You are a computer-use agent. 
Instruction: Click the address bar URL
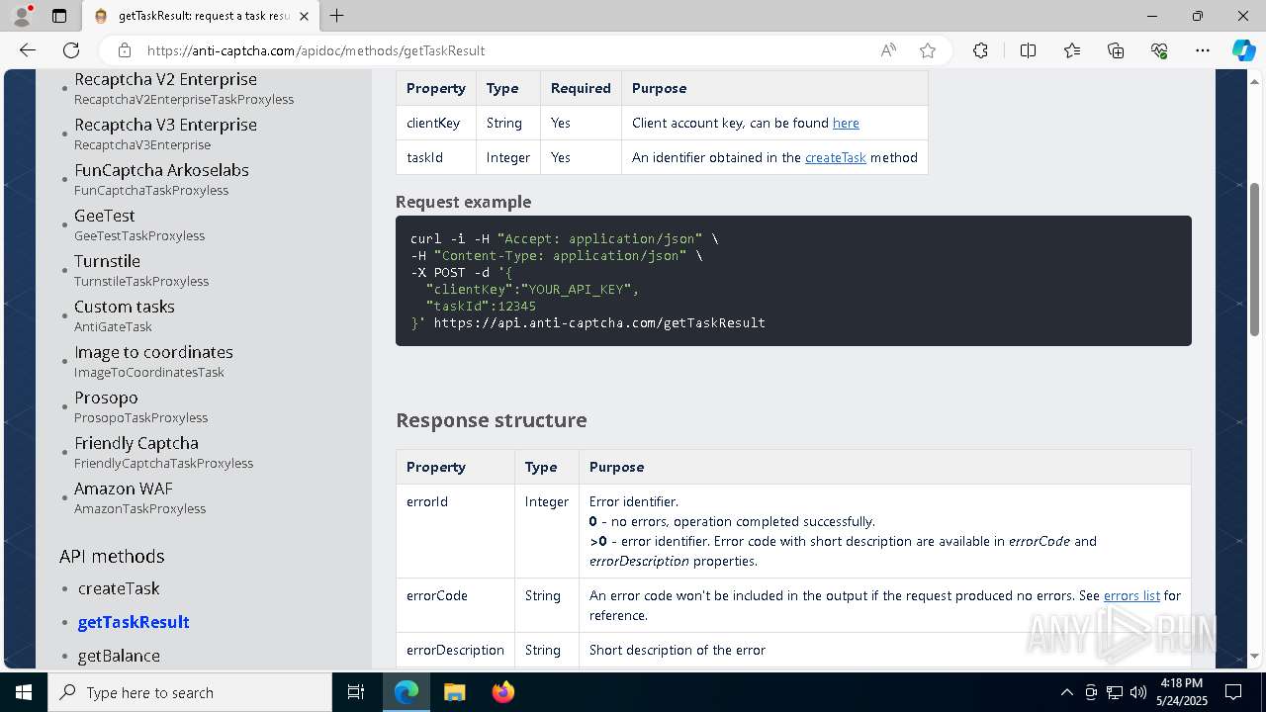pos(316,50)
